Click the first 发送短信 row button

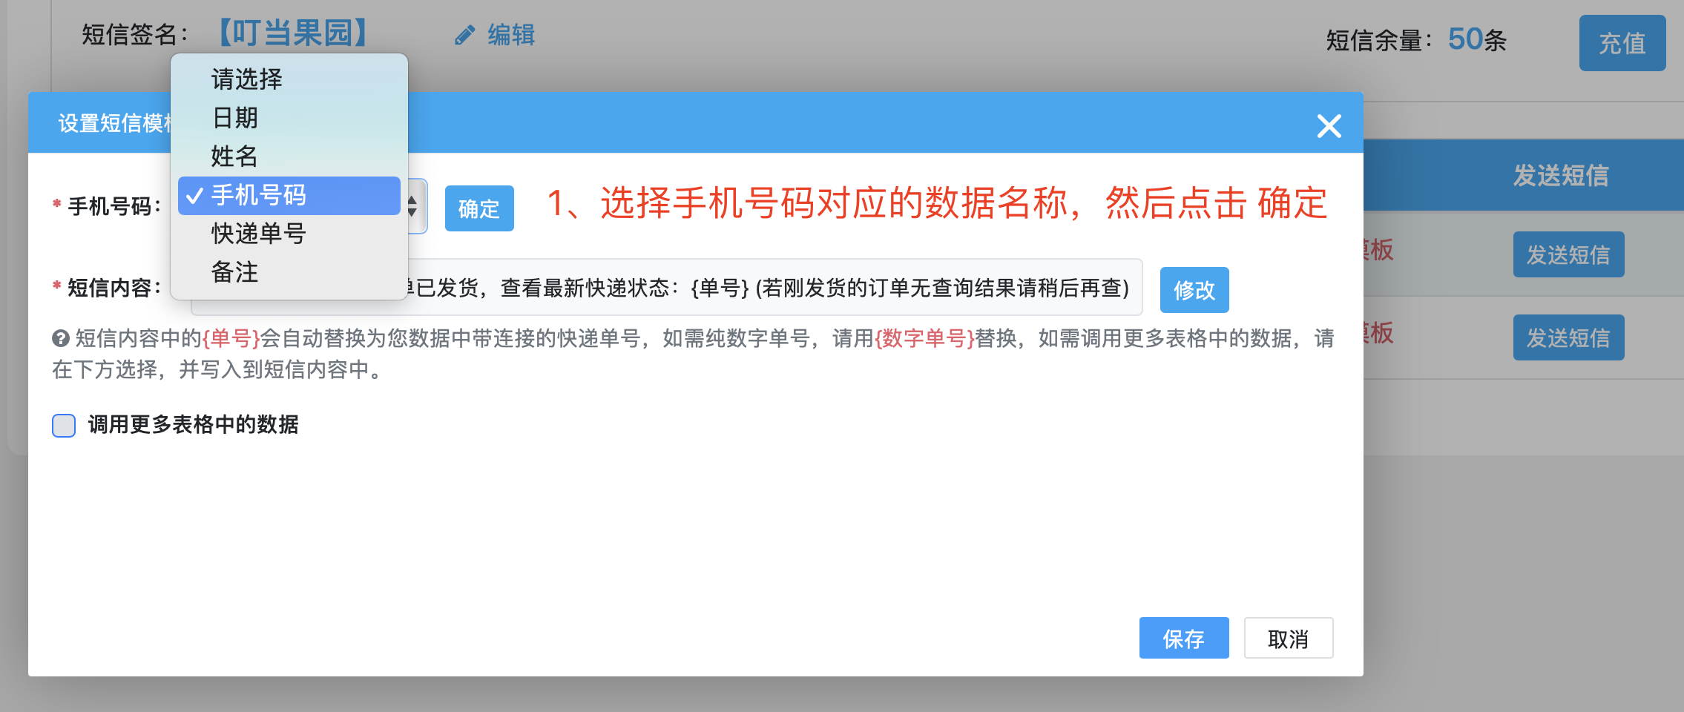(x=1568, y=255)
